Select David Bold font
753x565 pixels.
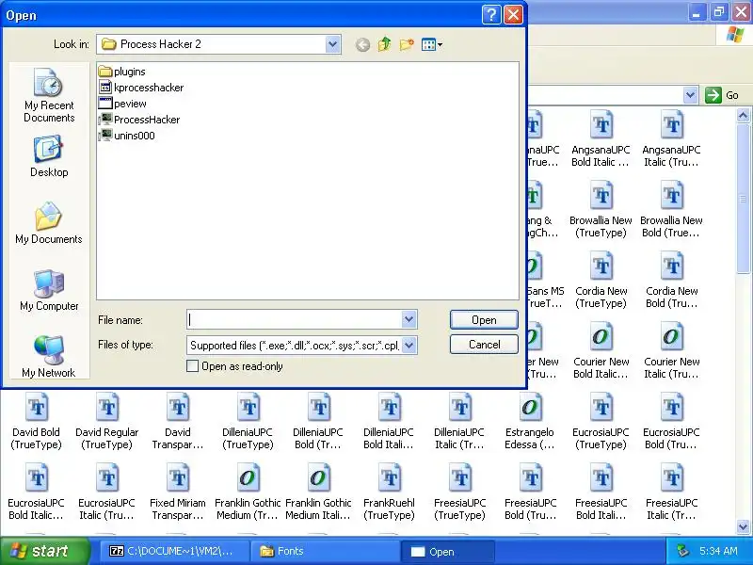click(36, 421)
